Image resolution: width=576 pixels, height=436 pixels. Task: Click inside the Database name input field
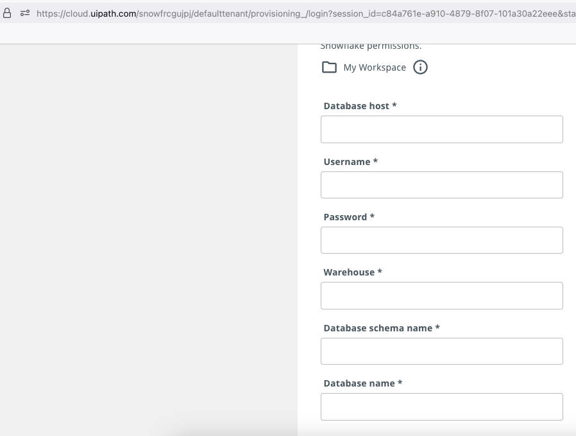click(x=441, y=406)
